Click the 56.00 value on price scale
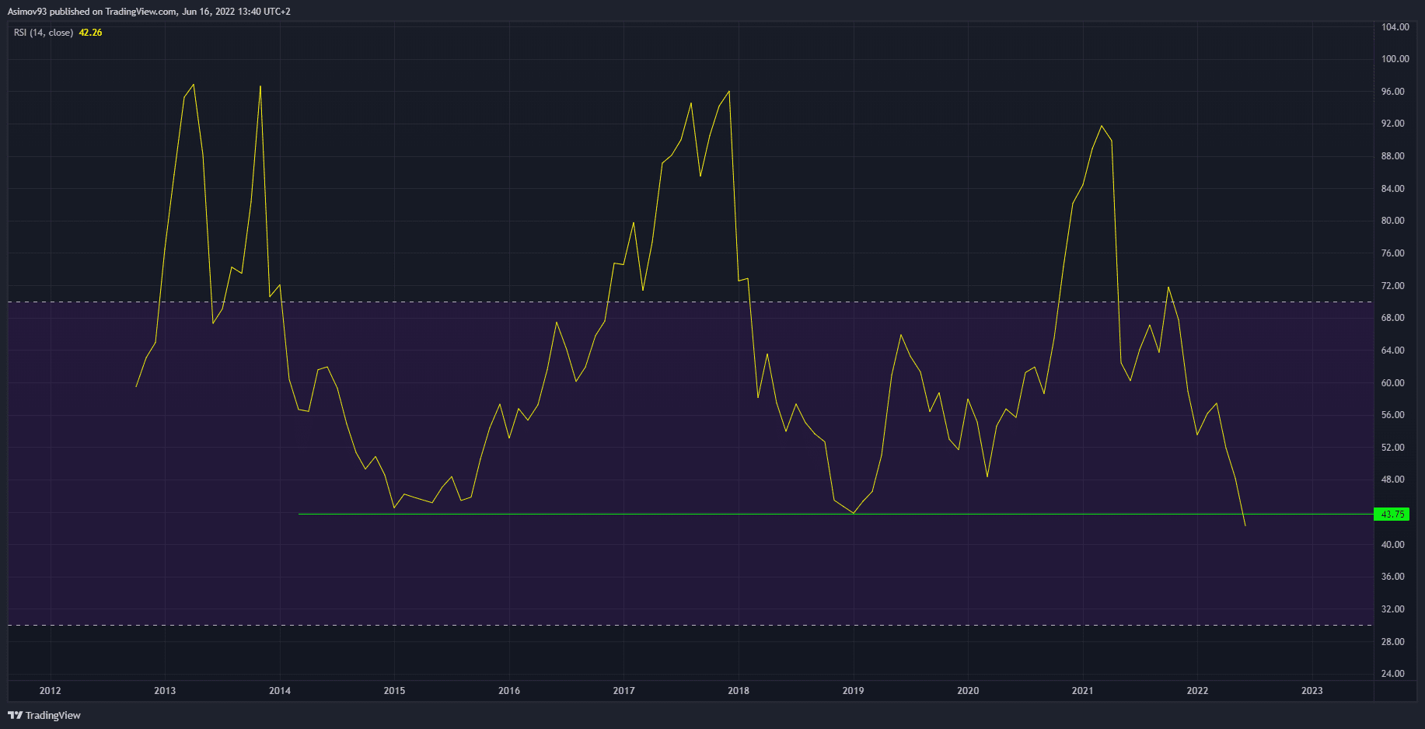Image resolution: width=1425 pixels, height=729 pixels. pos(1392,415)
